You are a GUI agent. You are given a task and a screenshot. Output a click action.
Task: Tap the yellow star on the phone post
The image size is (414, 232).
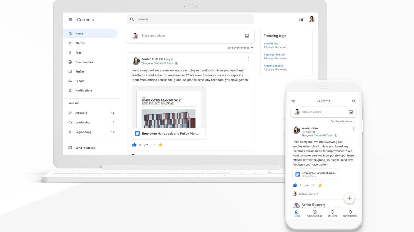pos(320,185)
